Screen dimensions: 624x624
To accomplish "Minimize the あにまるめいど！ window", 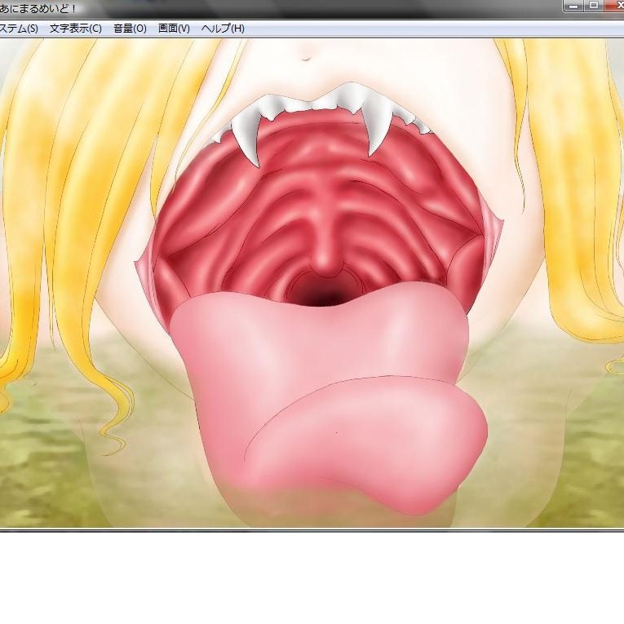I will [x=573, y=5].
